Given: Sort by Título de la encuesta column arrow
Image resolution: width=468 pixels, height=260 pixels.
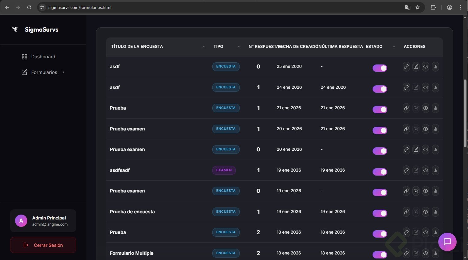Looking at the screenshot, I should (x=204, y=47).
